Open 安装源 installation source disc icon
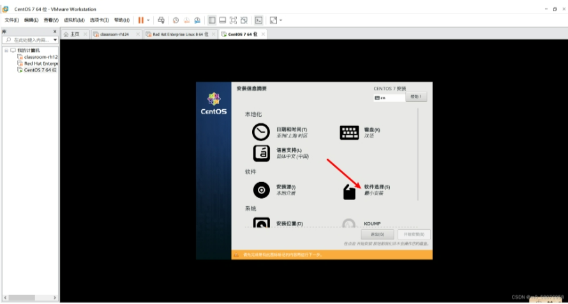Screen dimensions: 568x304 click(261, 190)
